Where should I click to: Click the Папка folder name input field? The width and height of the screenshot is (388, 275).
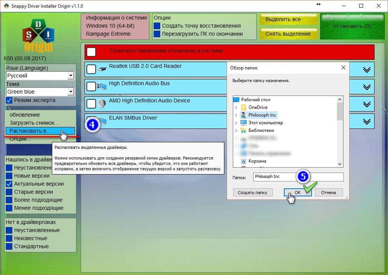pos(298,176)
